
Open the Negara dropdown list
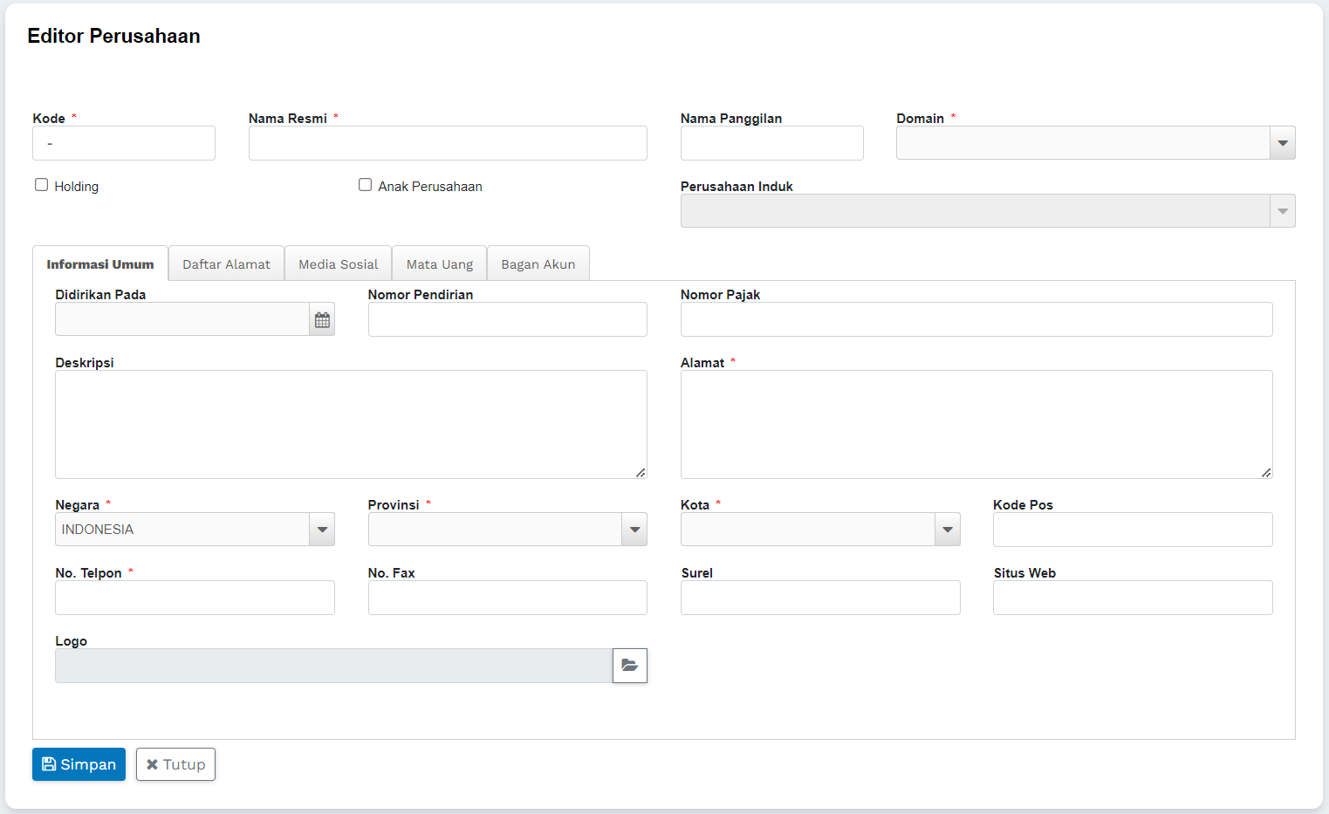[322, 530]
